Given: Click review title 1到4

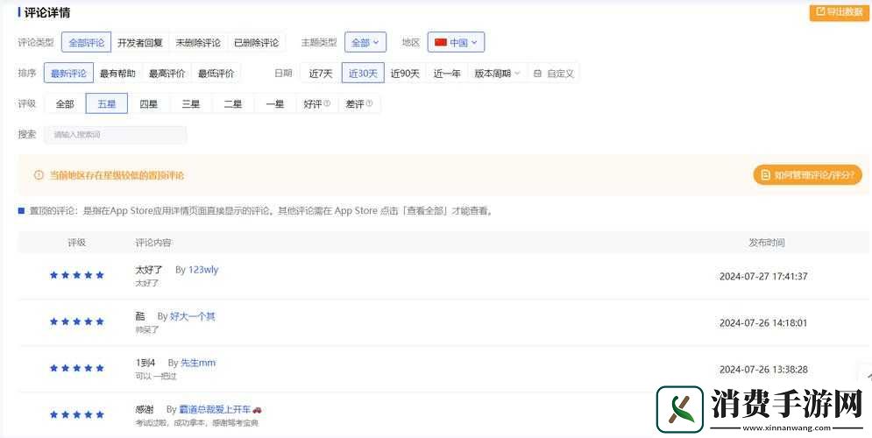Looking at the screenshot, I should click(x=145, y=363).
